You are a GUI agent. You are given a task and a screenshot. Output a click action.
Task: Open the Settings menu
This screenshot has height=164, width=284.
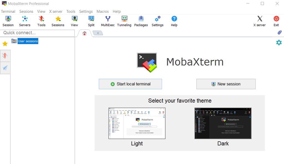(86, 11)
